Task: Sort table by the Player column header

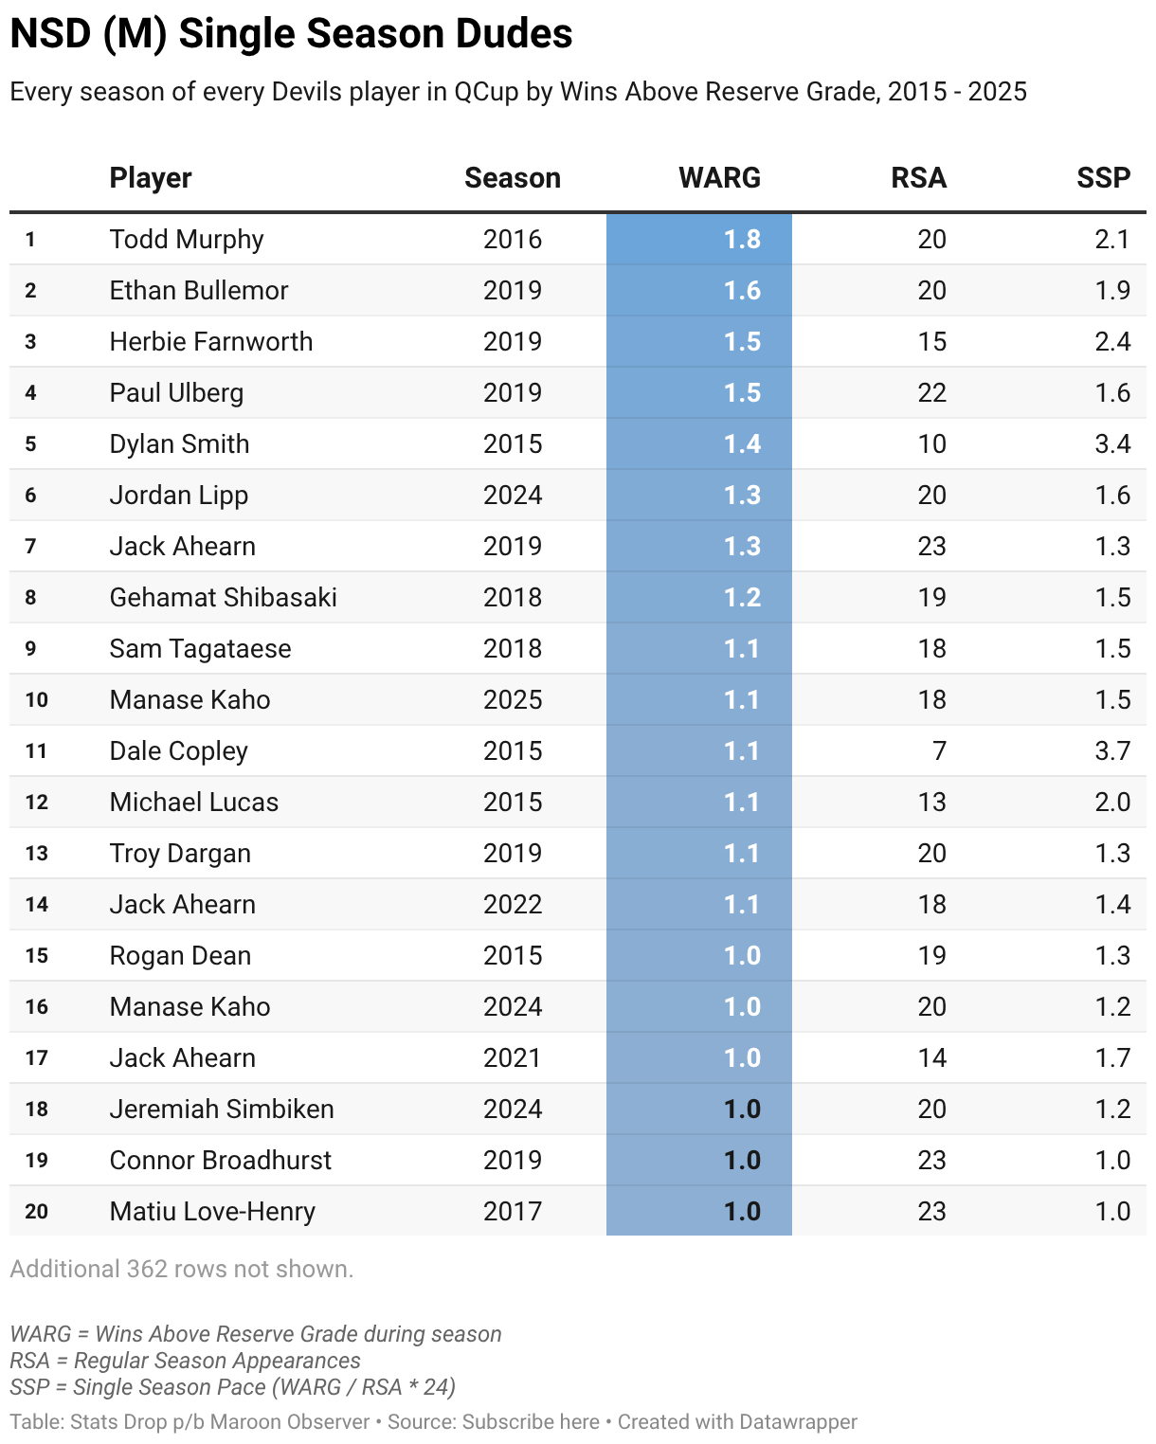Action: [151, 178]
